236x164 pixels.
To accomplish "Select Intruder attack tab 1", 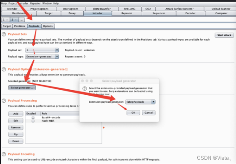I will (4, 20).
